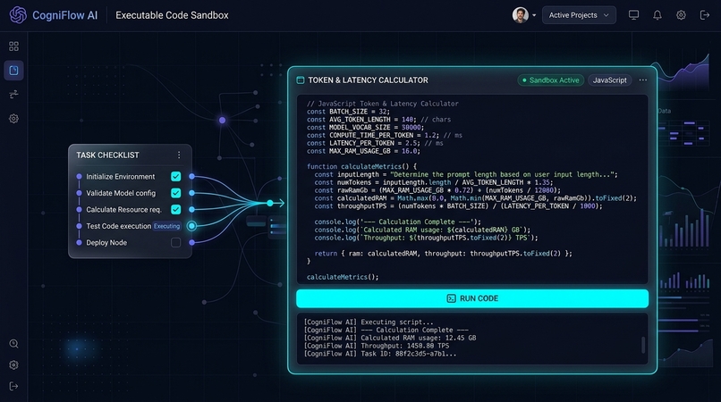The width and height of the screenshot is (721, 402).
Task: Click the TASK CHECKLIST panel title
Action: click(107, 155)
